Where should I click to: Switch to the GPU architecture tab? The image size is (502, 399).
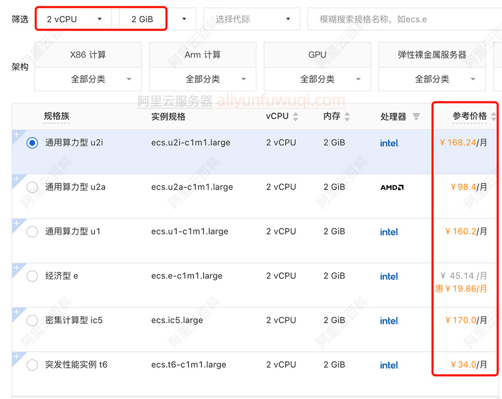[x=317, y=55]
